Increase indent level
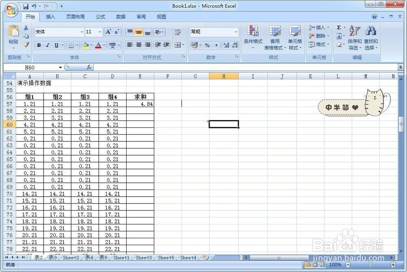The image size is (407, 272). 166,45
